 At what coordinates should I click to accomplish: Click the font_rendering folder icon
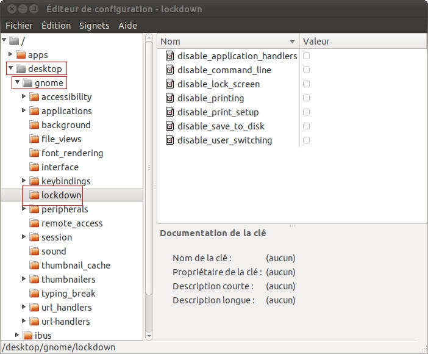[34, 153]
